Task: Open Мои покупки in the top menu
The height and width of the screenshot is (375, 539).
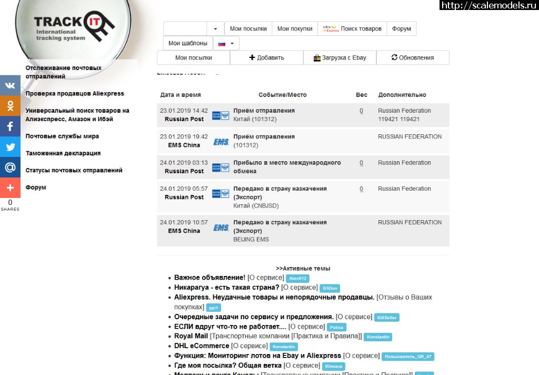Action: tap(295, 29)
